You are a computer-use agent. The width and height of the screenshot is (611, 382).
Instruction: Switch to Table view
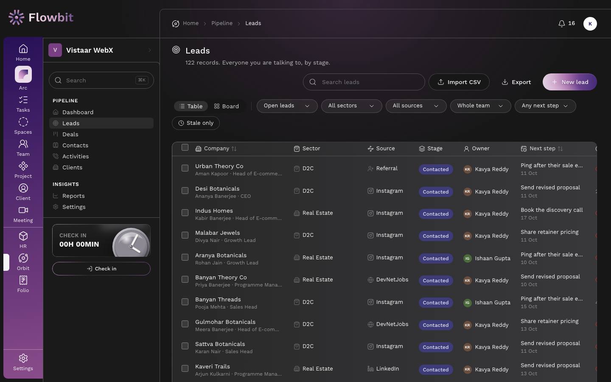191,106
